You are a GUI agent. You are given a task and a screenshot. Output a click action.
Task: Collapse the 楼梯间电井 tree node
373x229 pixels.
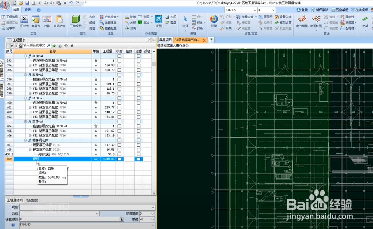[x=26, y=140]
